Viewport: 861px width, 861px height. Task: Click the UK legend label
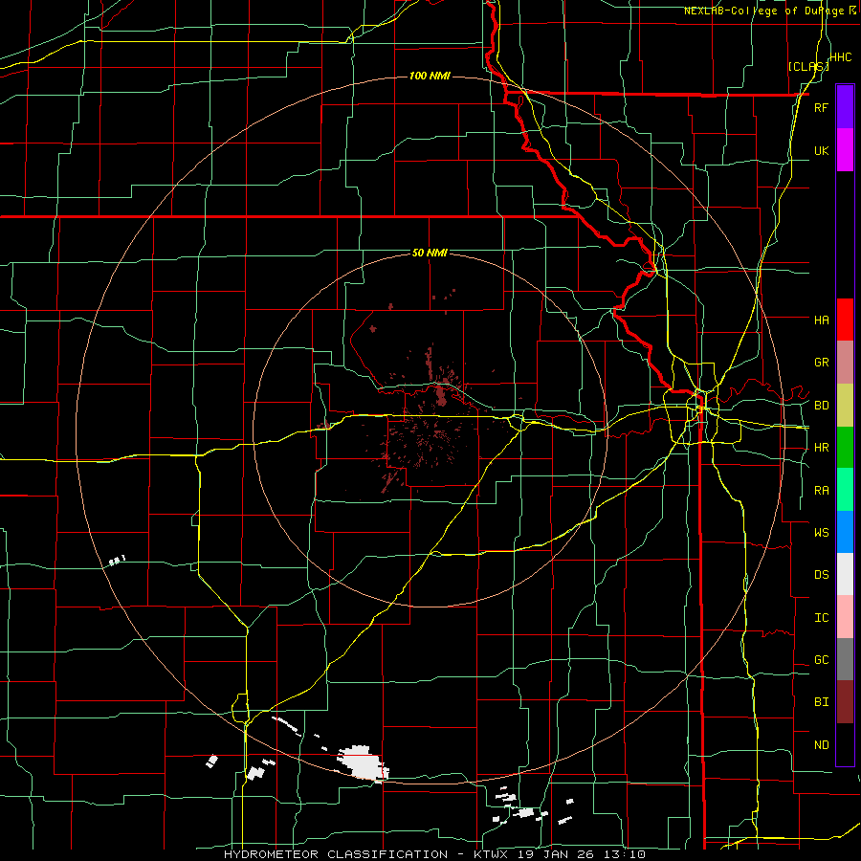click(821, 150)
